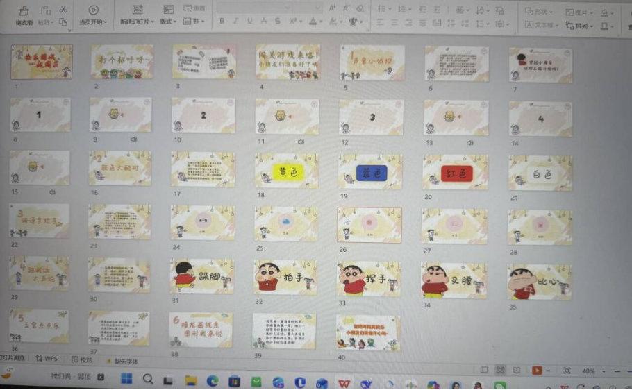Open the Picture (图片) dropdown
The height and width of the screenshot is (390, 632).
(580, 12)
